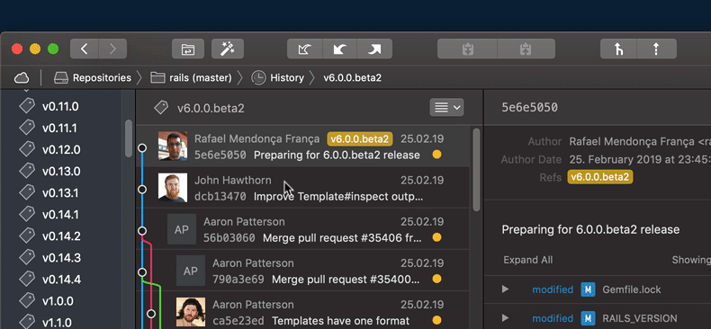Expand the Gemfile.lock modified file

pos(505,289)
